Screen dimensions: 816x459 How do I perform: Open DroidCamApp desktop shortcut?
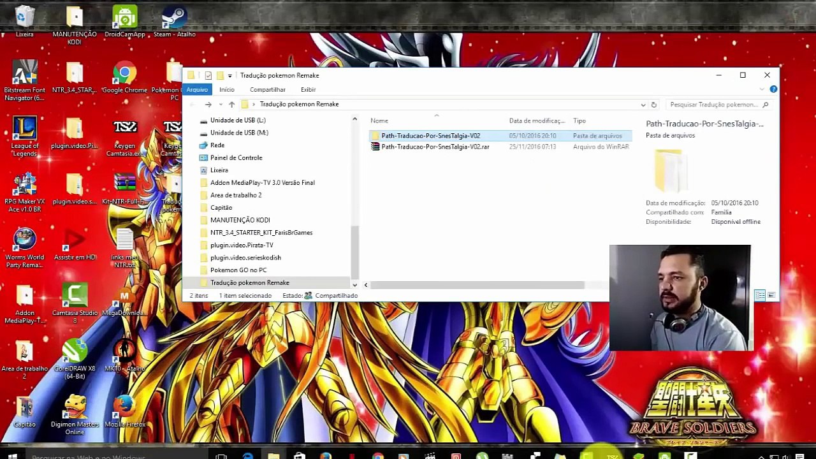pyautogui.click(x=125, y=20)
